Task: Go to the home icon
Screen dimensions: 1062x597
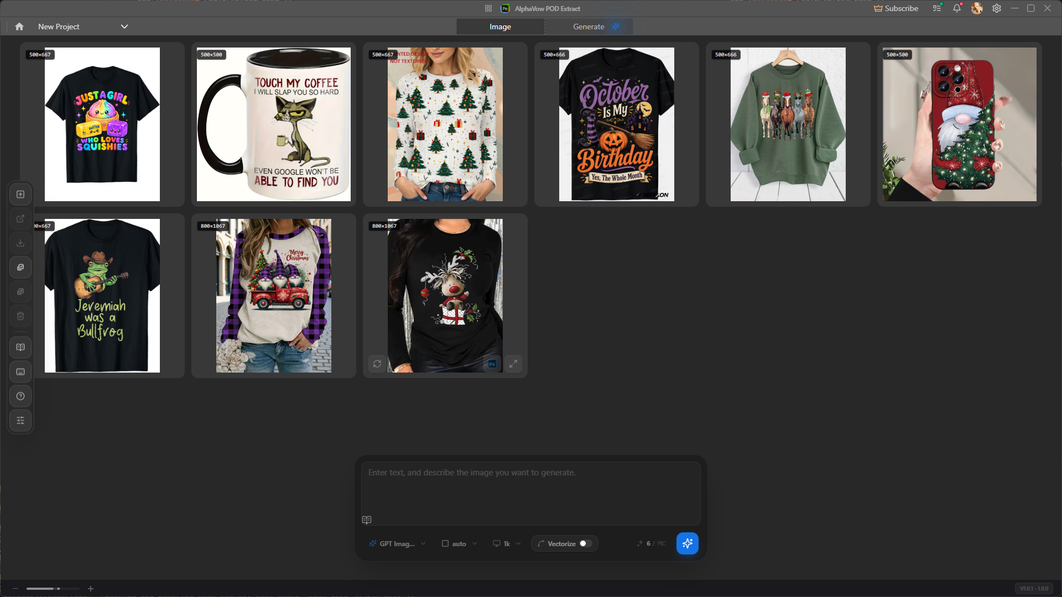Action: [19, 27]
